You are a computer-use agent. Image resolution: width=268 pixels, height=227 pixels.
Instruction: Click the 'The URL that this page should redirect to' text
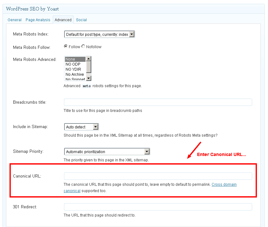click(99, 215)
